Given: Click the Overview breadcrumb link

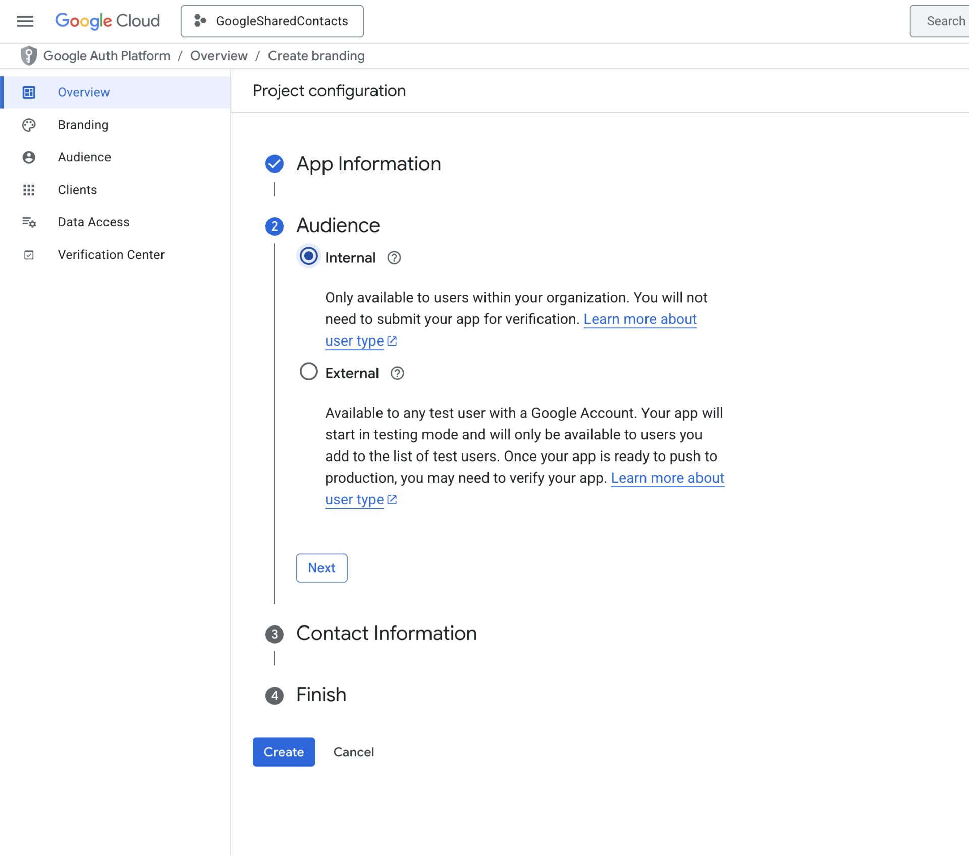Looking at the screenshot, I should pos(219,55).
